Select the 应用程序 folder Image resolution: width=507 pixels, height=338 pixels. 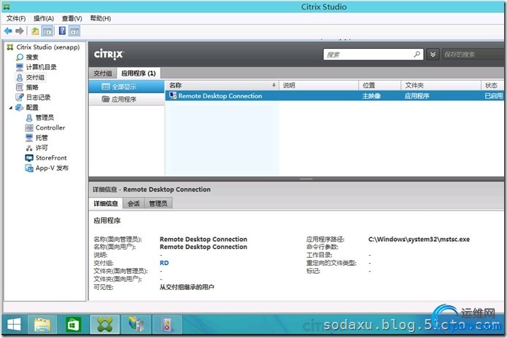pyautogui.click(x=127, y=99)
